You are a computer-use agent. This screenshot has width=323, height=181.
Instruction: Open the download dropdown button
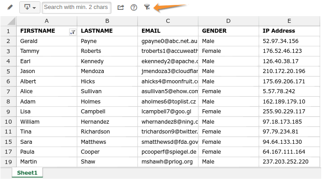(30, 7)
